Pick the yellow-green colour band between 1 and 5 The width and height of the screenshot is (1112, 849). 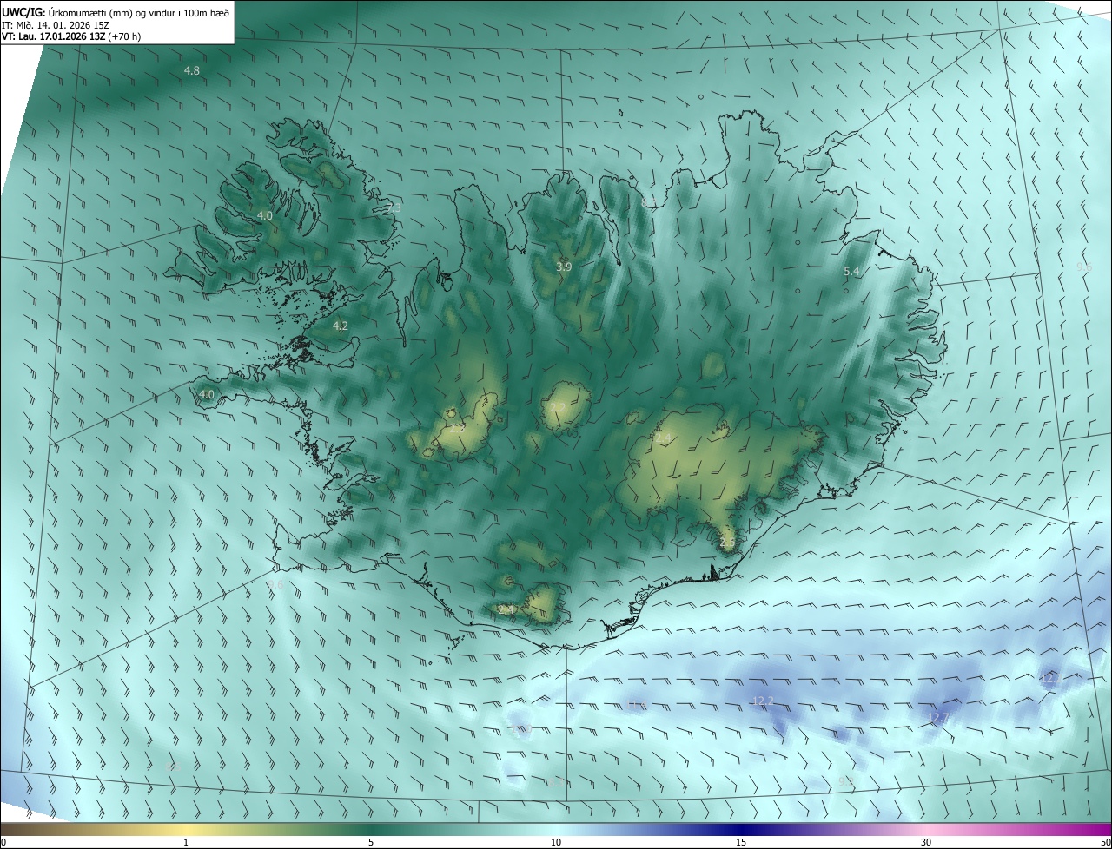278,829
